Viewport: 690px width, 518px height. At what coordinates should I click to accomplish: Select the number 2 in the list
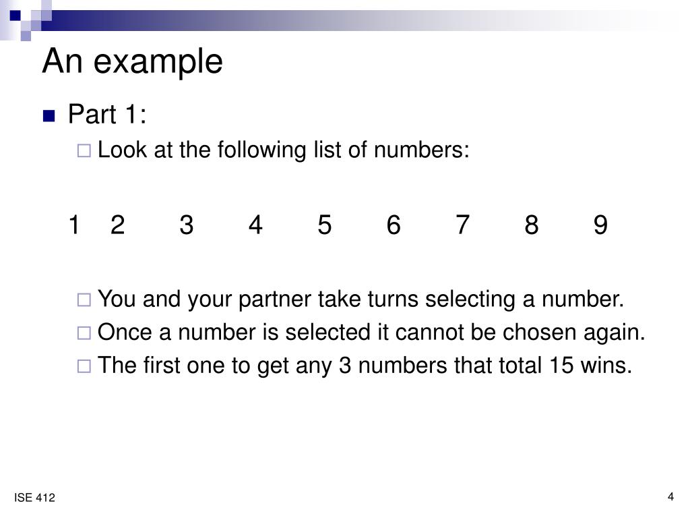point(117,225)
